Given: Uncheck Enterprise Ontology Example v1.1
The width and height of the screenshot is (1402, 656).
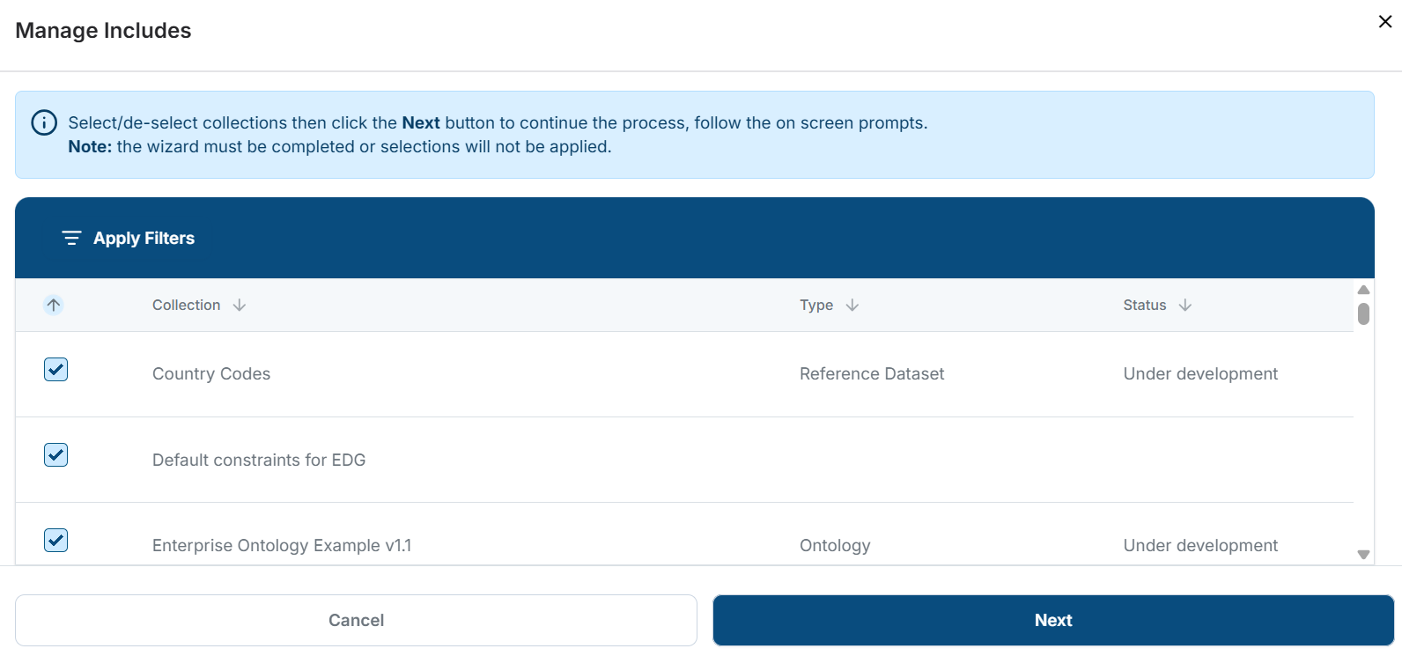Looking at the screenshot, I should coord(55,541).
